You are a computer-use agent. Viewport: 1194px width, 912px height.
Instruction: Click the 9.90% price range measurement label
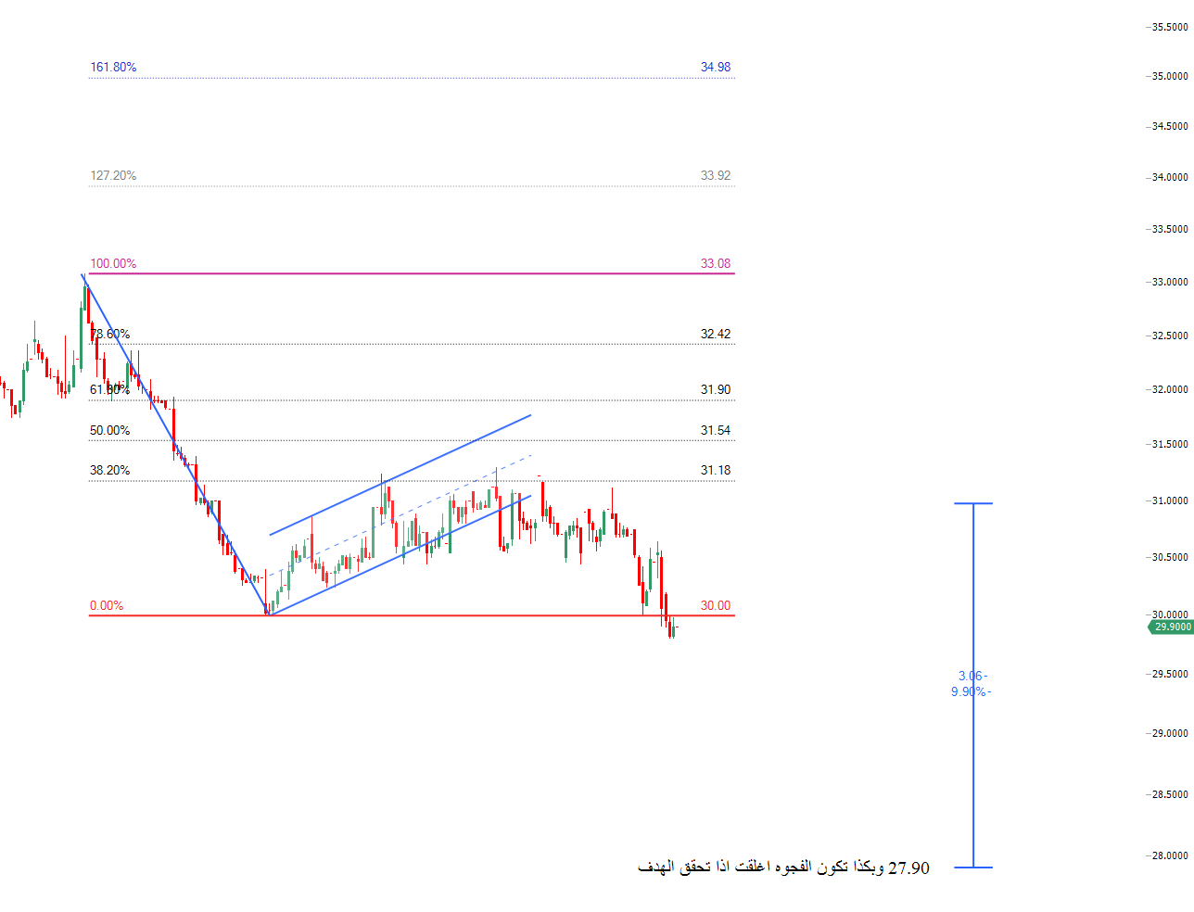(x=970, y=692)
